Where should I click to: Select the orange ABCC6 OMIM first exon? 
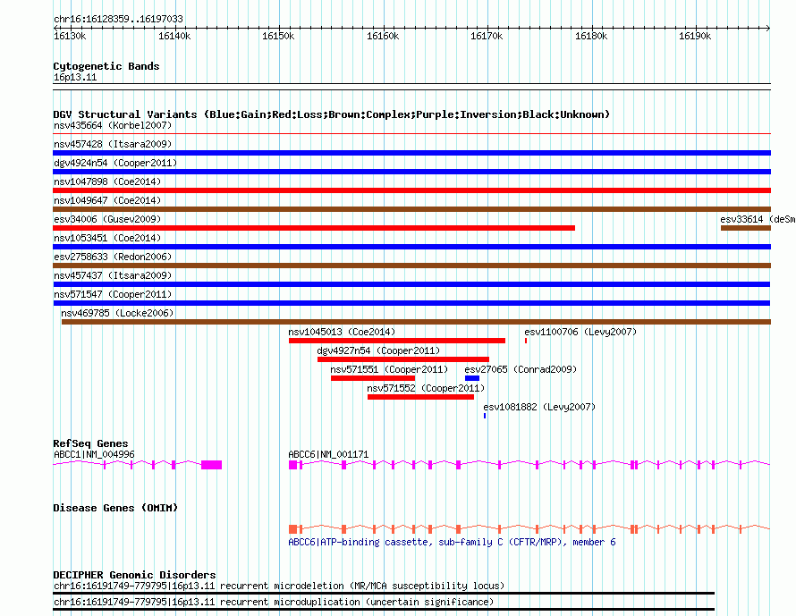(x=293, y=529)
